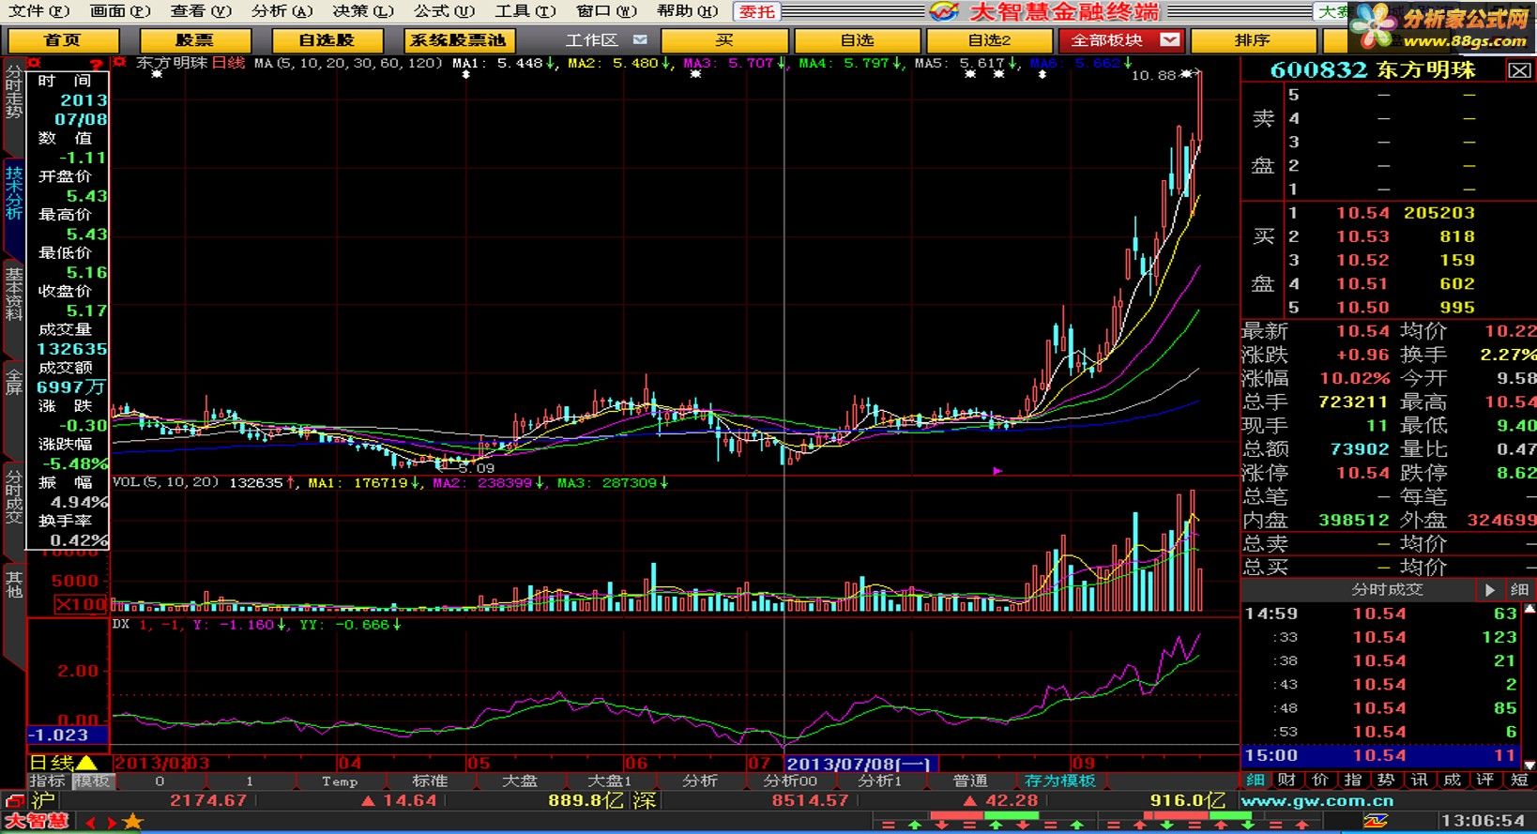Click the red right arrow in status bar

coord(112,823)
